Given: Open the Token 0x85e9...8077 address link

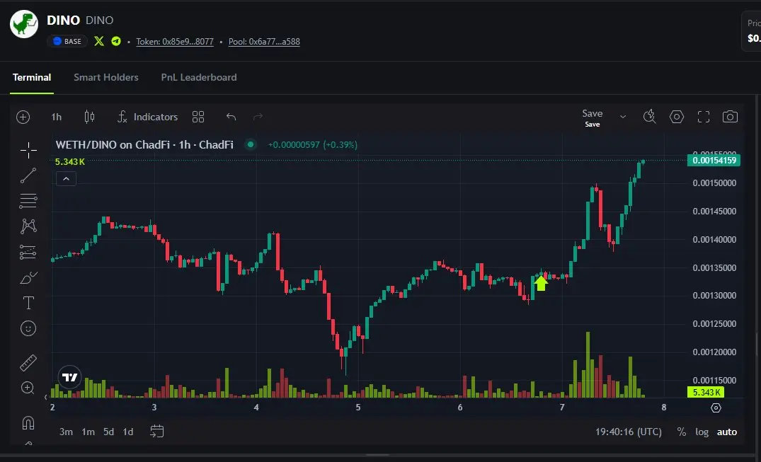Looking at the screenshot, I should (x=175, y=42).
